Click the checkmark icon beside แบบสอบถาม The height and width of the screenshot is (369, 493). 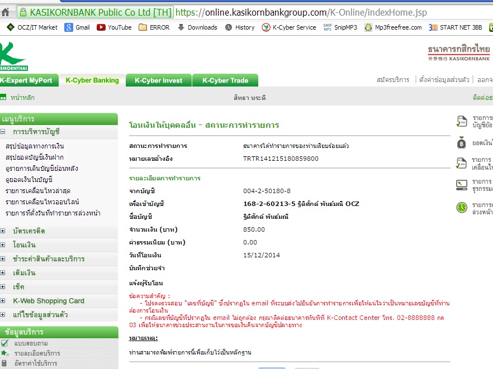point(4,343)
